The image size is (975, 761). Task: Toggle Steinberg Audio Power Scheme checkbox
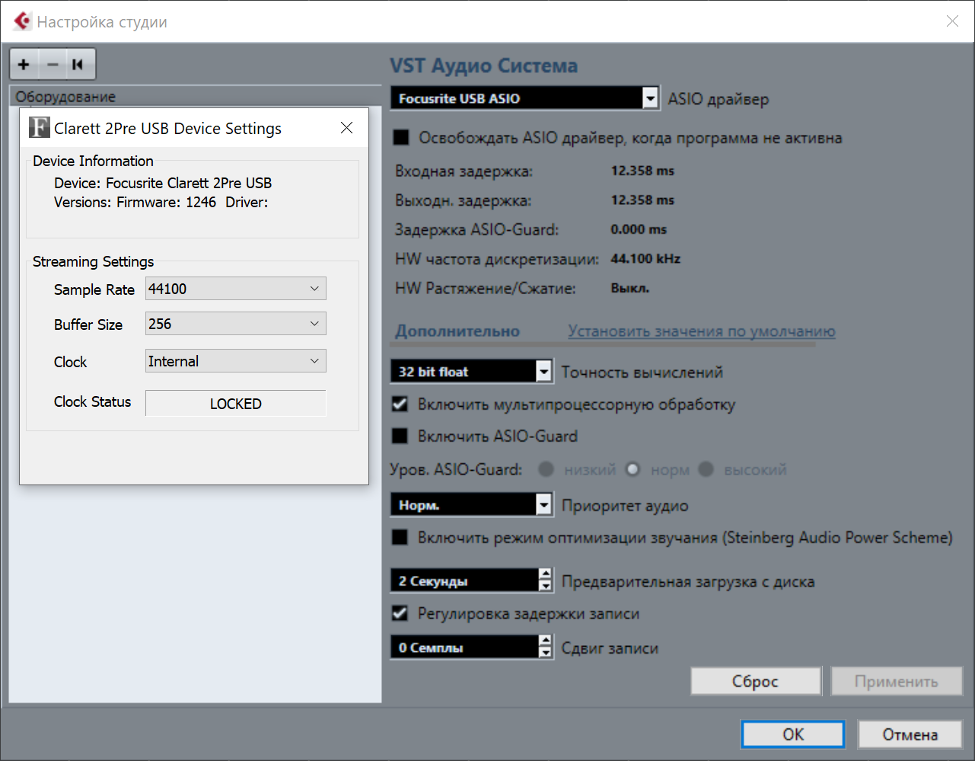pos(400,538)
